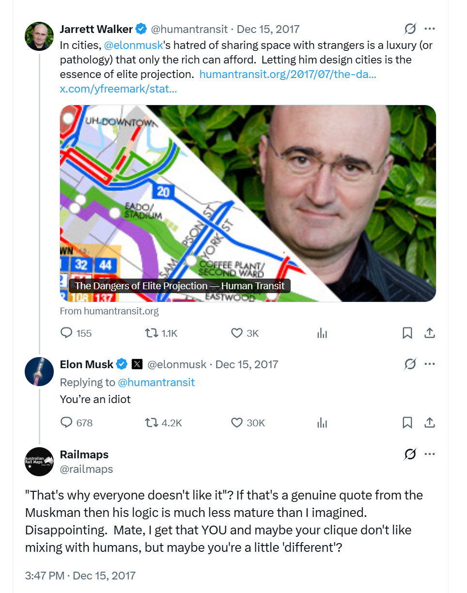Like Jarrett Walker's tweet
The image size is (467, 593).
click(236, 333)
